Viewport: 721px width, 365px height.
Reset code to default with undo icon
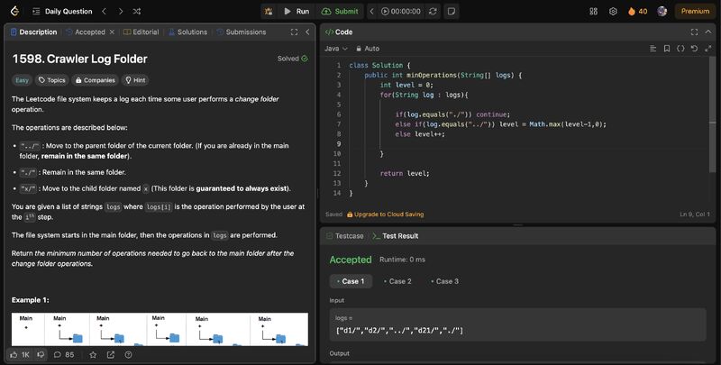694,48
